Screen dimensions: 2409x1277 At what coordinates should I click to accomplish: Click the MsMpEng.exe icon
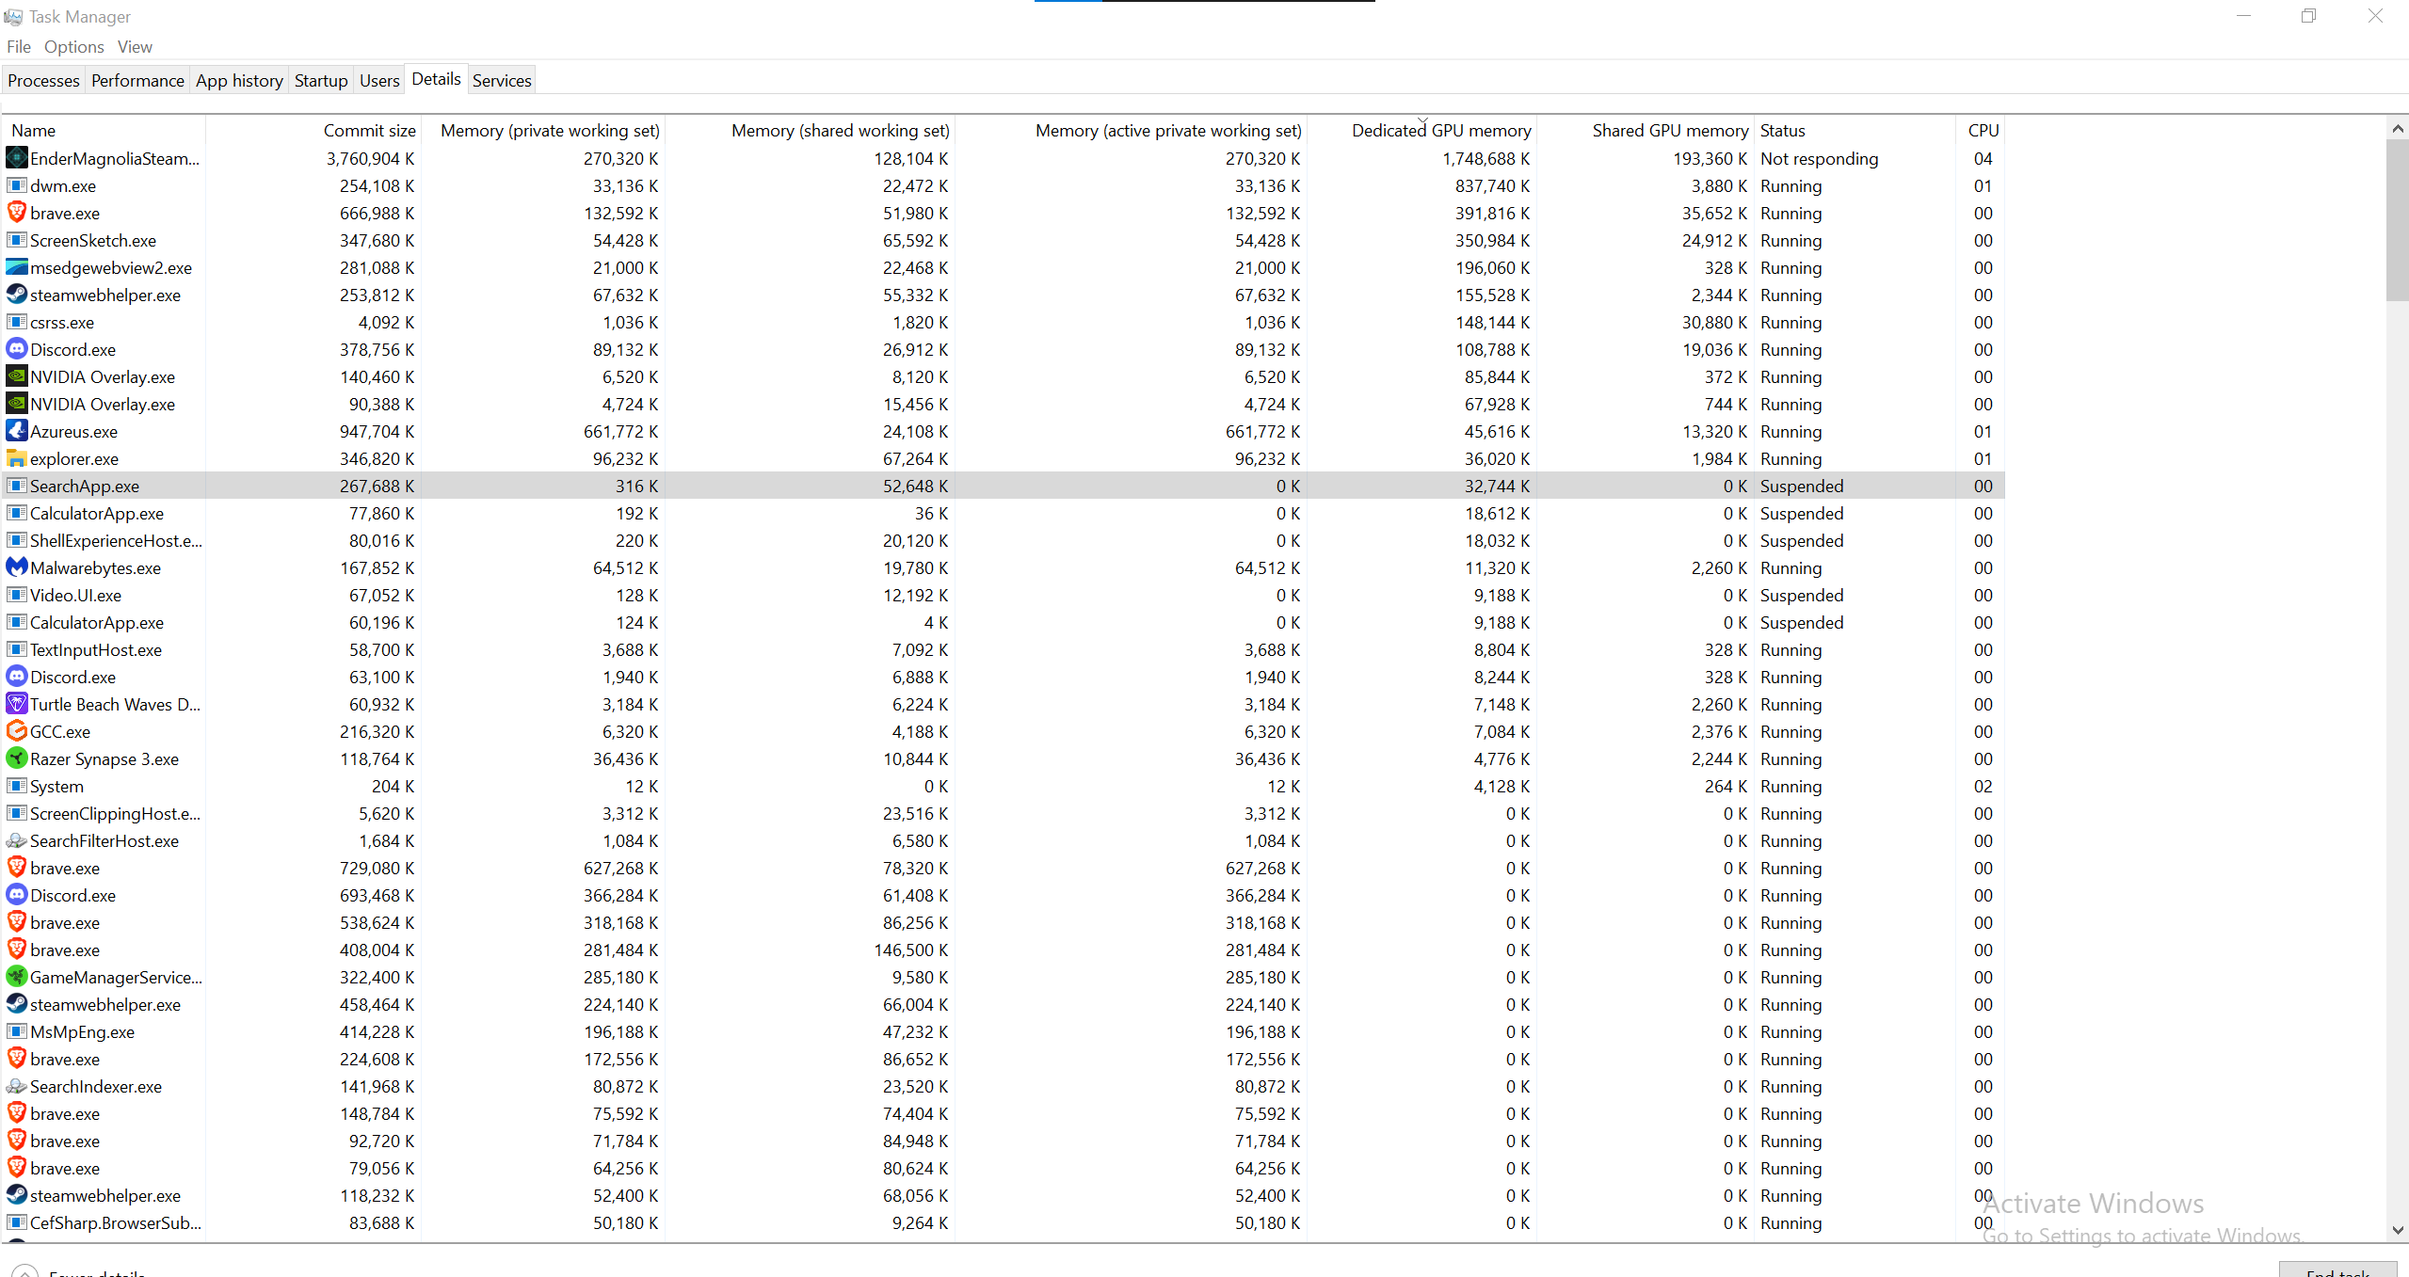pos(17,1031)
